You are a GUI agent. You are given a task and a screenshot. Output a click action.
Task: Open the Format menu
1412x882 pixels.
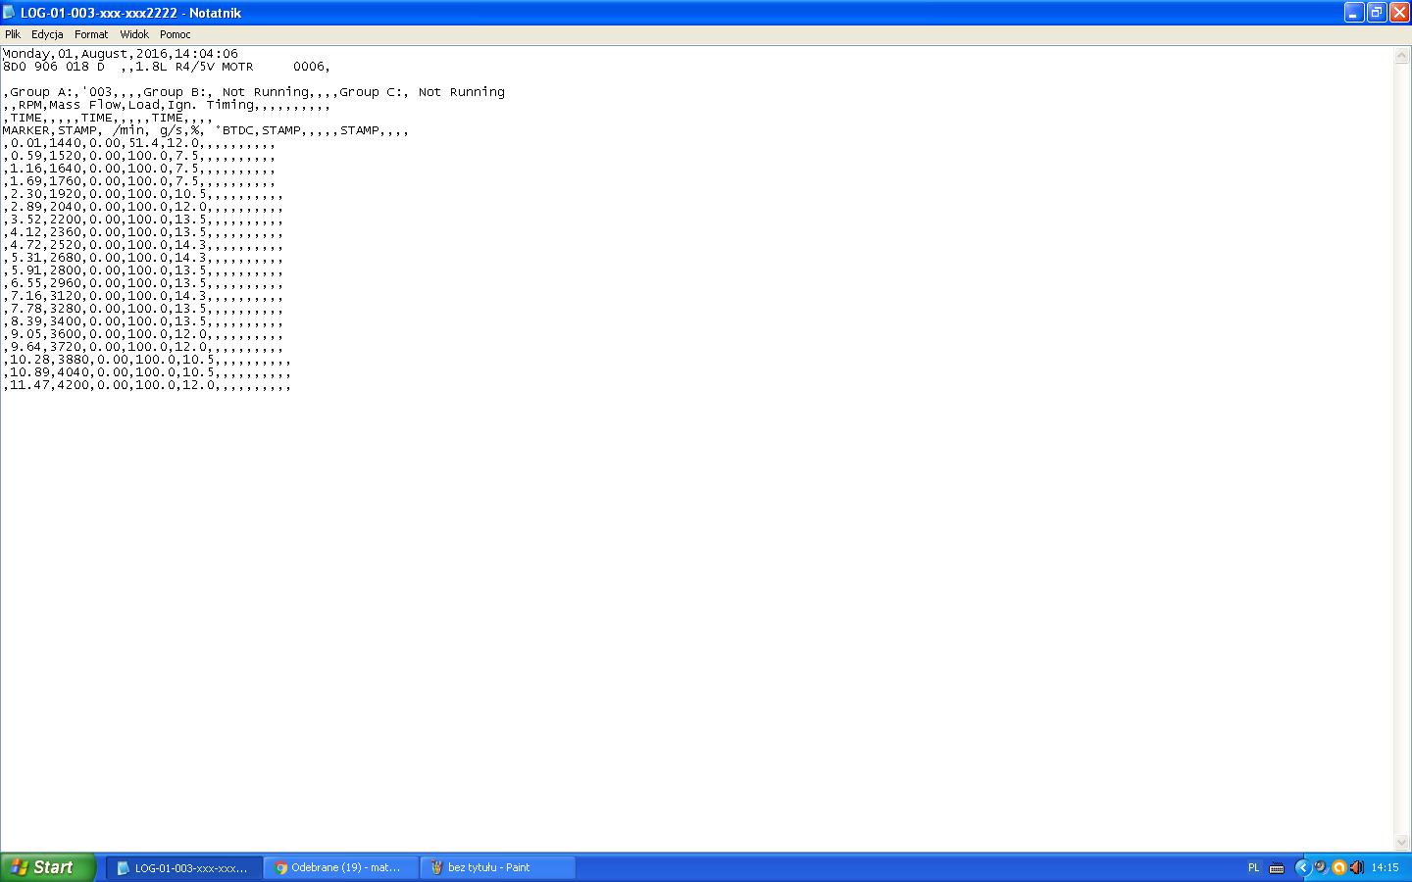click(x=91, y=34)
